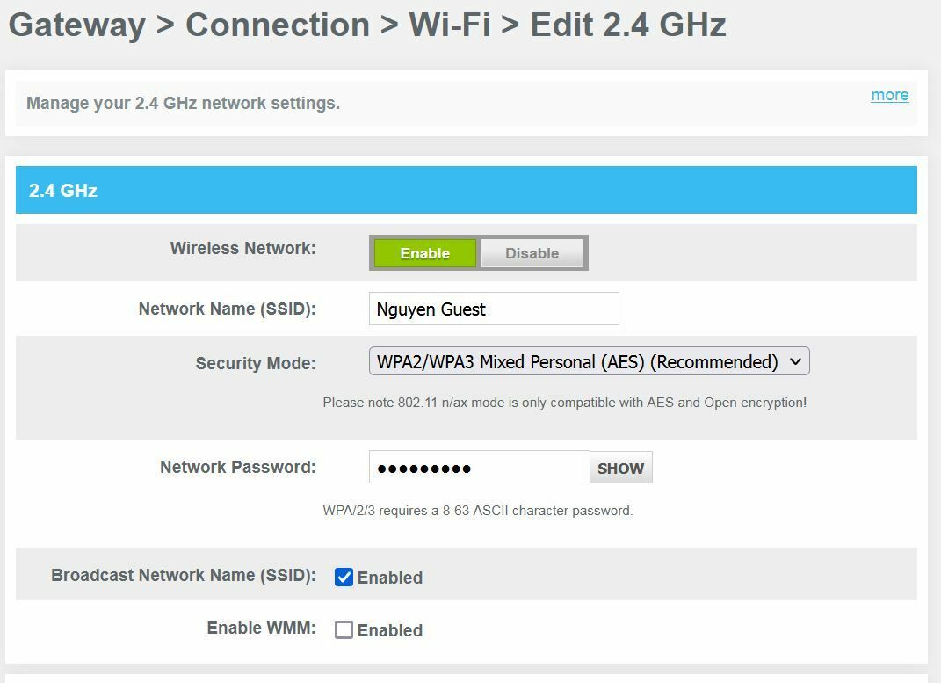Click the Security Mode dropdown chevron arrow
941x683 pixels.
pyautogui.click(x=795, y=361)
